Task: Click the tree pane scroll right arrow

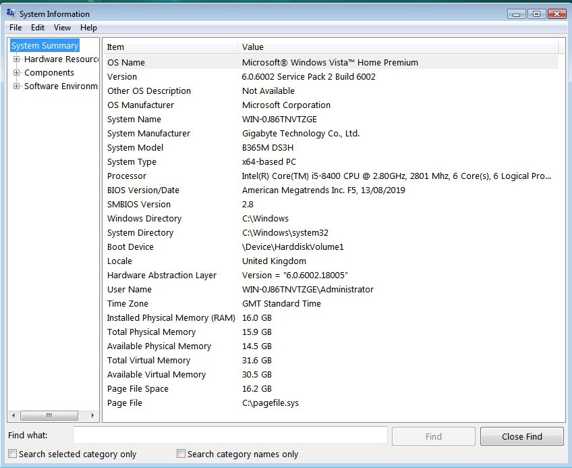Action: tap(93, 415)
